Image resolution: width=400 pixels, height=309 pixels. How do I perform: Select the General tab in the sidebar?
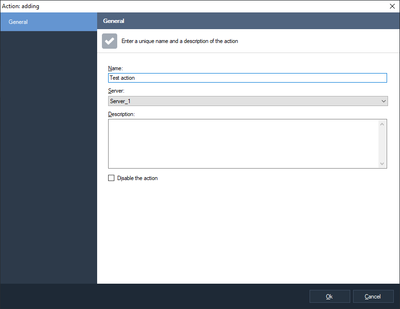[x=48, y=22]
